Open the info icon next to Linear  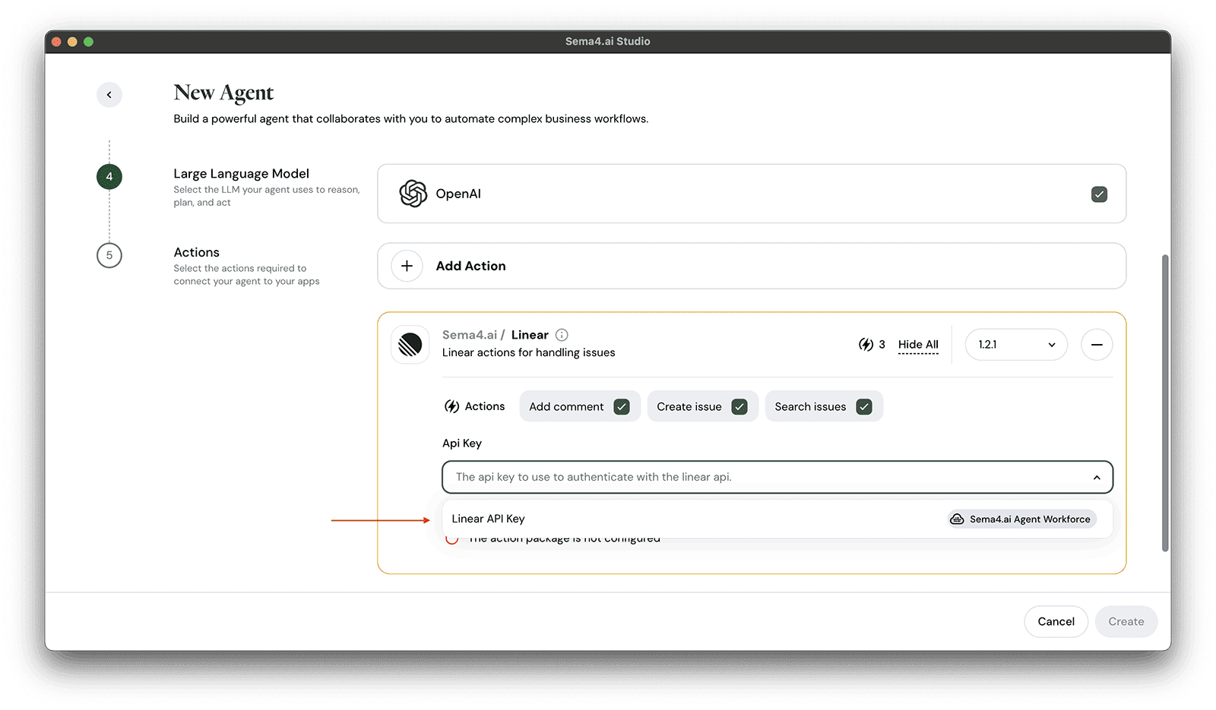[x=562, y=335]
